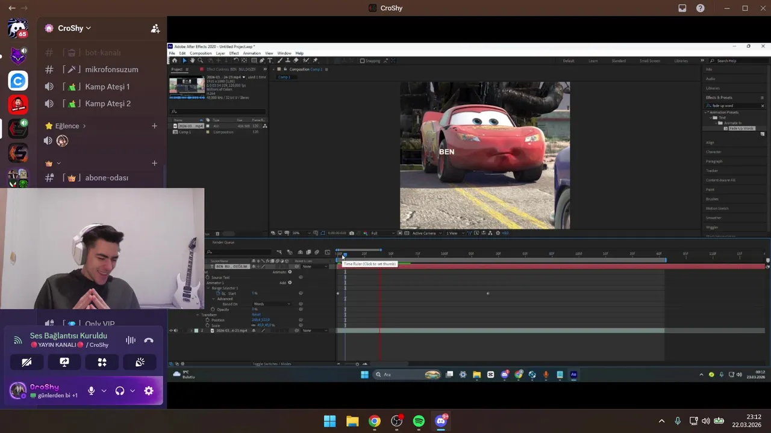
Task: Mute the microphone in user panel
Action: point(91,391)
